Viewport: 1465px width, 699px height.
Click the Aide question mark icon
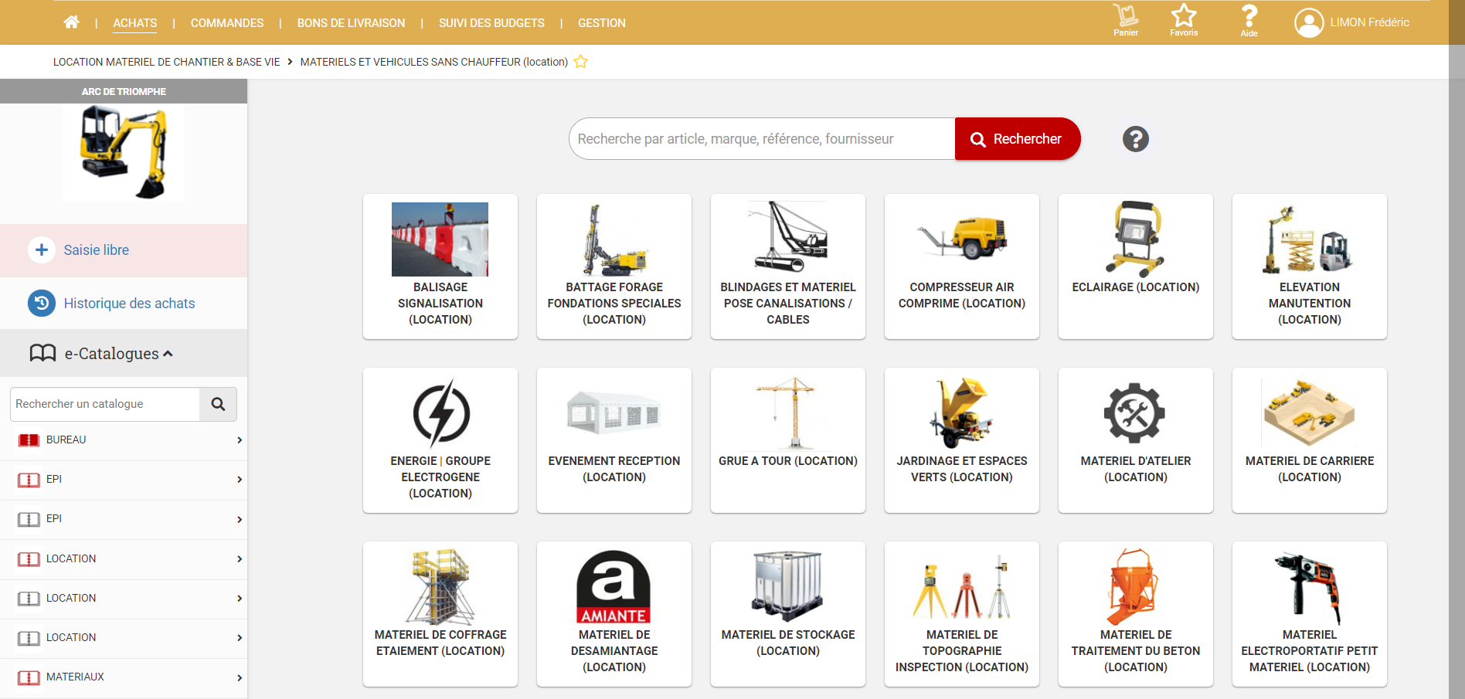1249,20
